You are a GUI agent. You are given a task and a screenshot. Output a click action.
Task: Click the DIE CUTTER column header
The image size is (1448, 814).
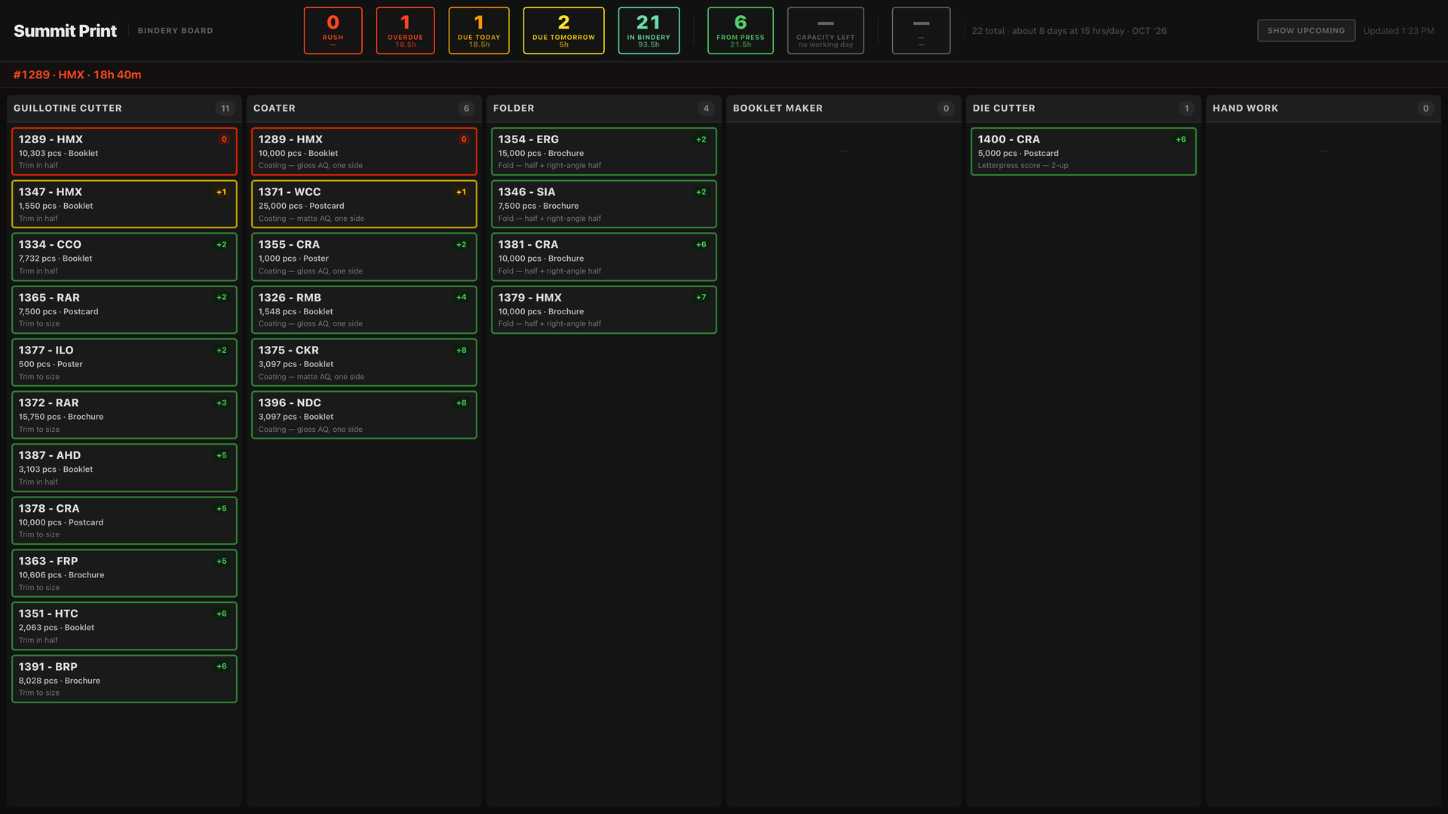pyautogui.click(x=1084, y=109)
